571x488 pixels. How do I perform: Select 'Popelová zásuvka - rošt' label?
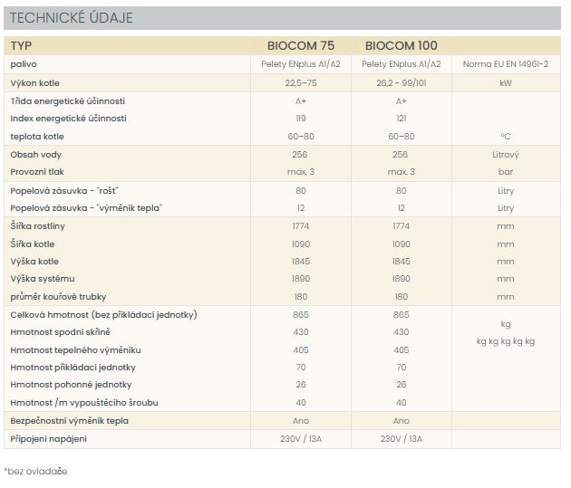(64, 191)
